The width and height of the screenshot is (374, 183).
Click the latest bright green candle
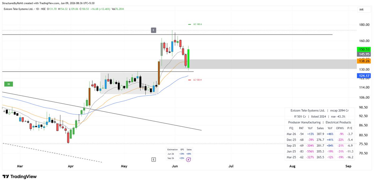click(189, 58)
